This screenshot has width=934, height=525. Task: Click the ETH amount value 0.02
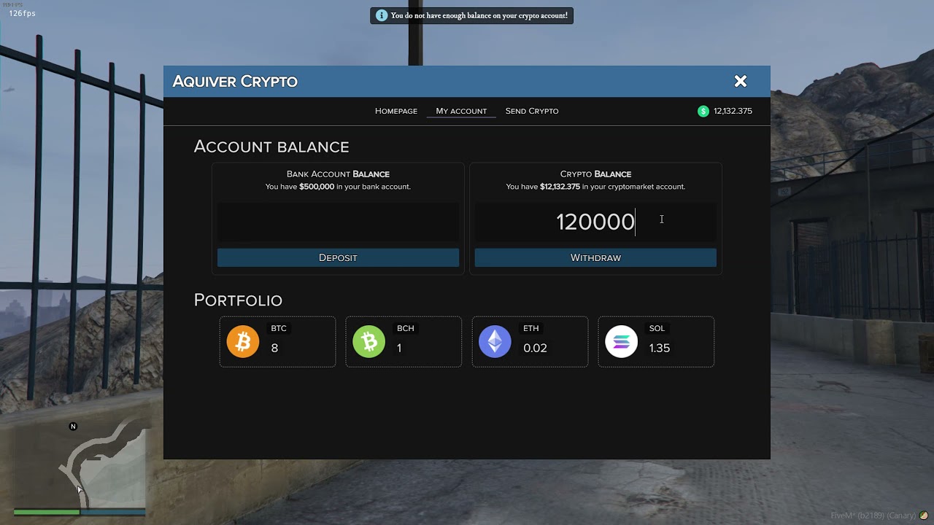(535, 348)
